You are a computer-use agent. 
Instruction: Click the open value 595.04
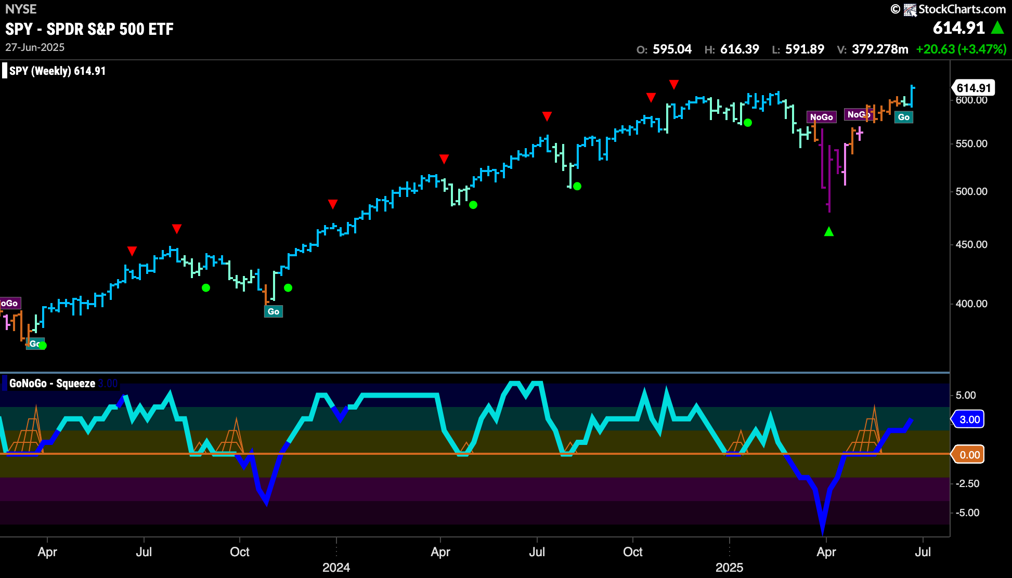tap(672, 49)
